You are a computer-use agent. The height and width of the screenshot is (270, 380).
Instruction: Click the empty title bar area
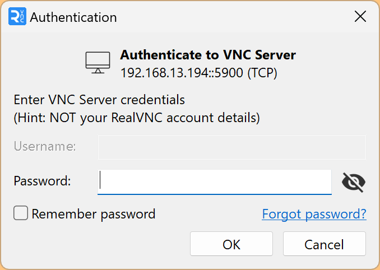pos(235,17)
